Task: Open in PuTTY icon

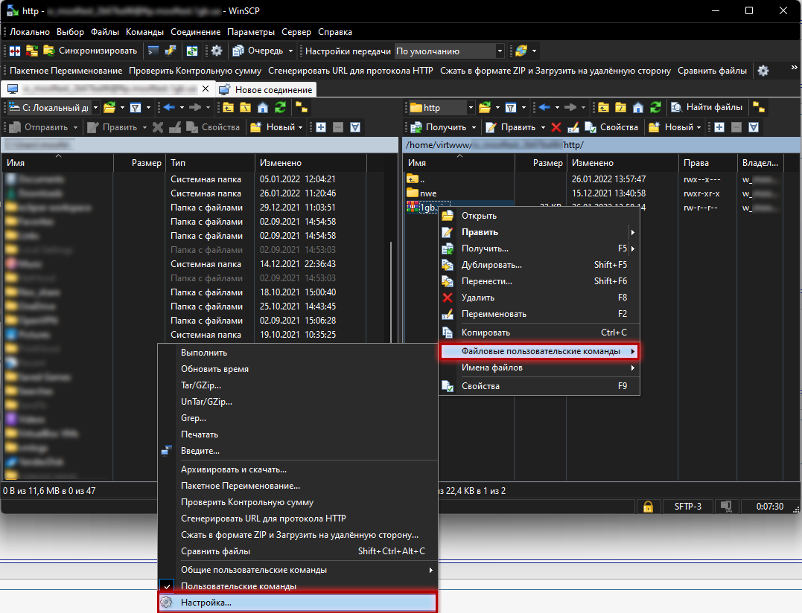Action: tap(171, 51)
